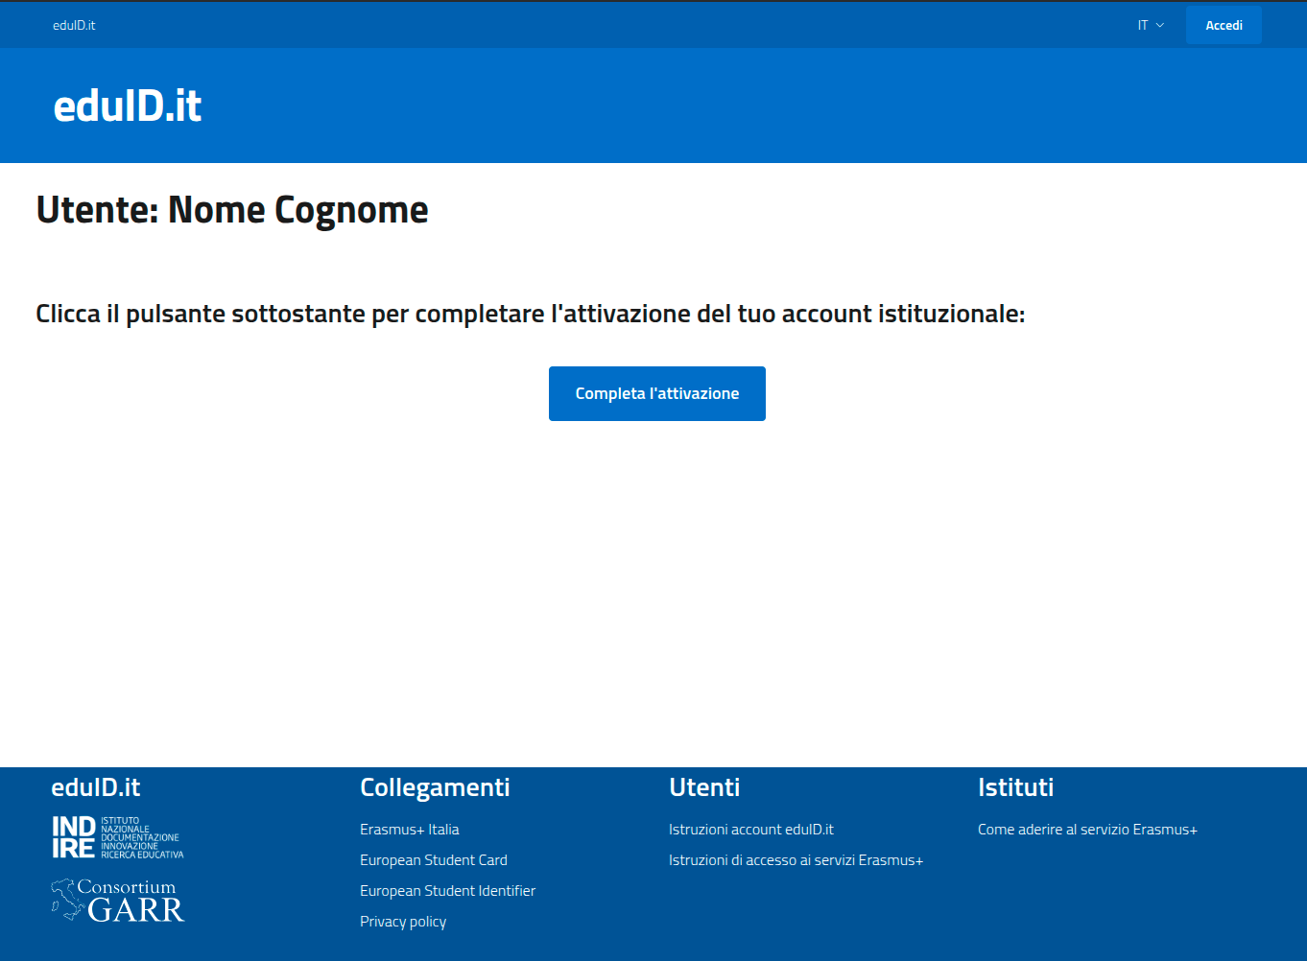The image size is (1307, 961).
Task: Click the large eduID.it header title
Action: (128, 105)
